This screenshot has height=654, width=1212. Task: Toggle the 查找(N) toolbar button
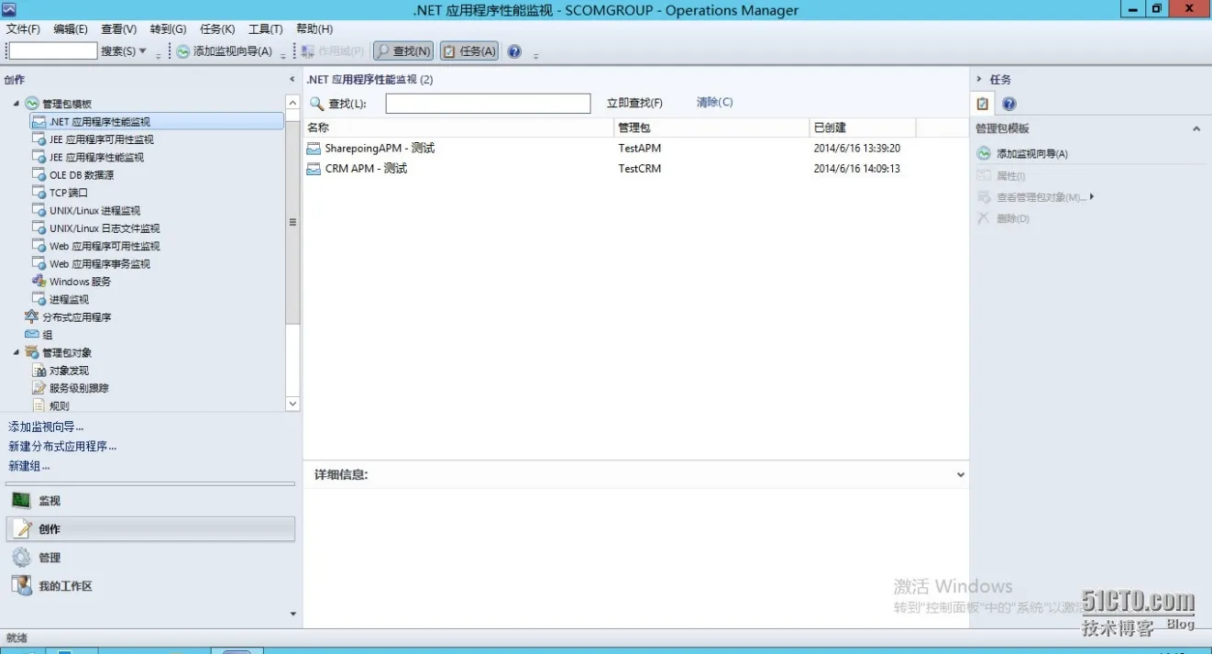[x=402, y=51]
